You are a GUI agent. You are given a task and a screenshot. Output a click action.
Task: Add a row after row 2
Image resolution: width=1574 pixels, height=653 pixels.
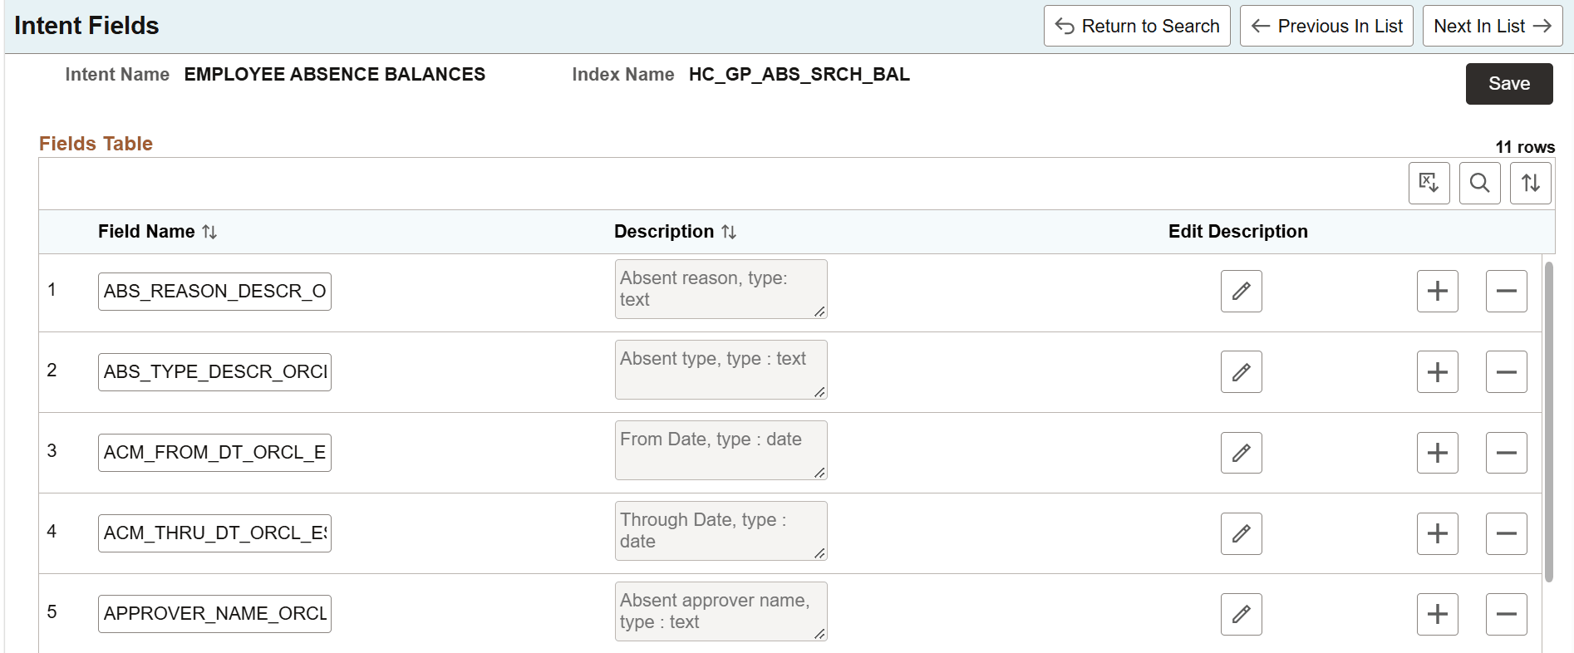click(1437, 371)
